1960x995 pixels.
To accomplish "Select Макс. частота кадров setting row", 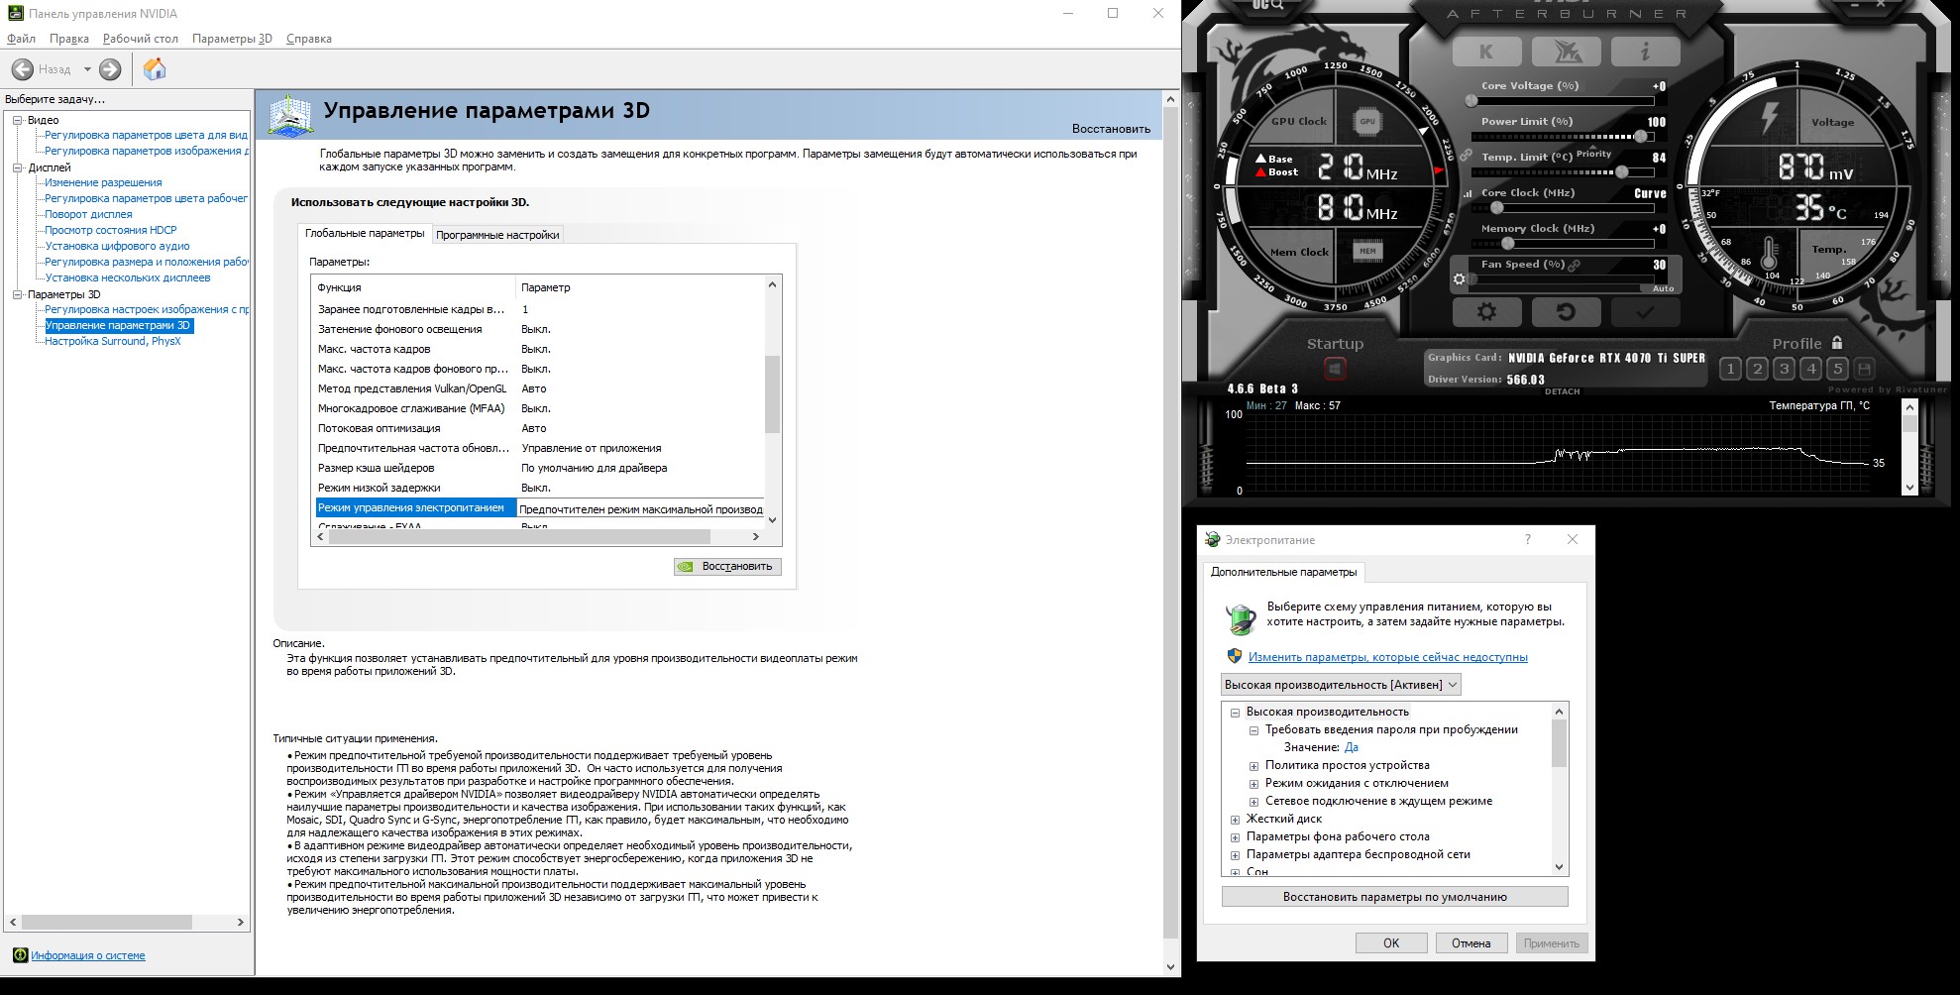I will pyautogui.click(x=540, y=349).
